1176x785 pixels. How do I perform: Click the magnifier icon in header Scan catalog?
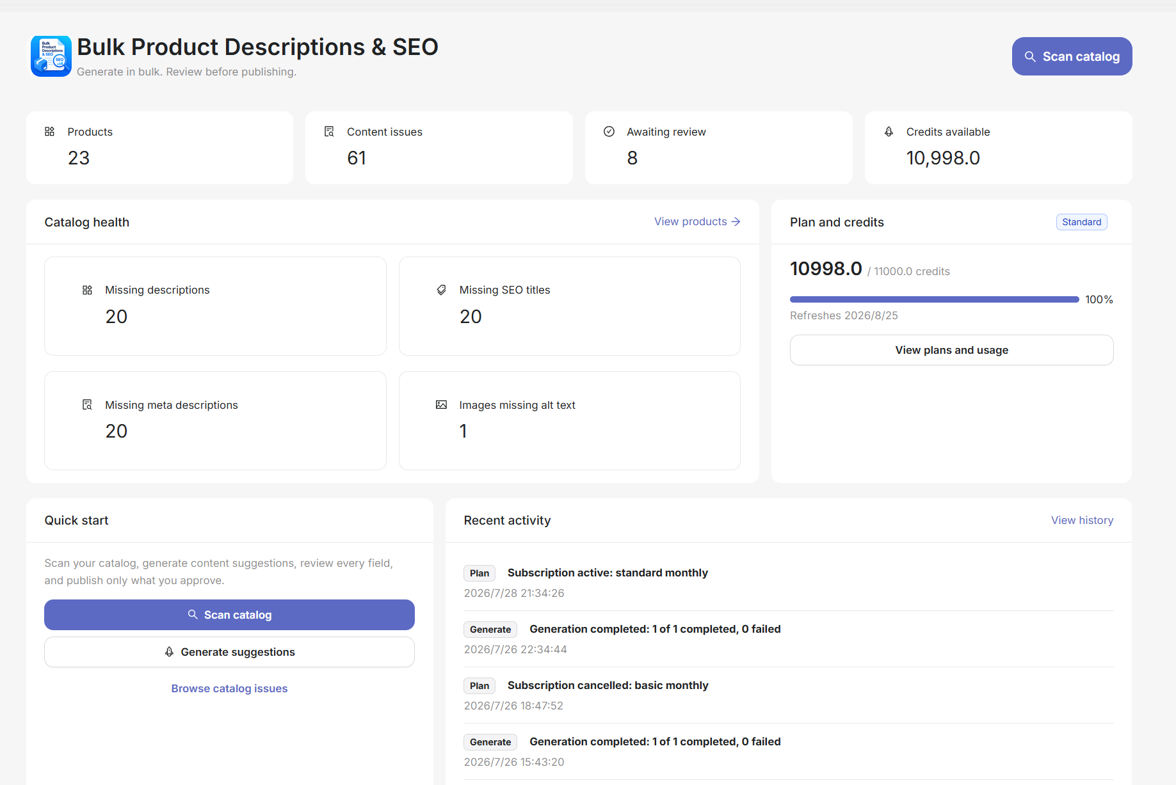click(x=1030, y=56)
